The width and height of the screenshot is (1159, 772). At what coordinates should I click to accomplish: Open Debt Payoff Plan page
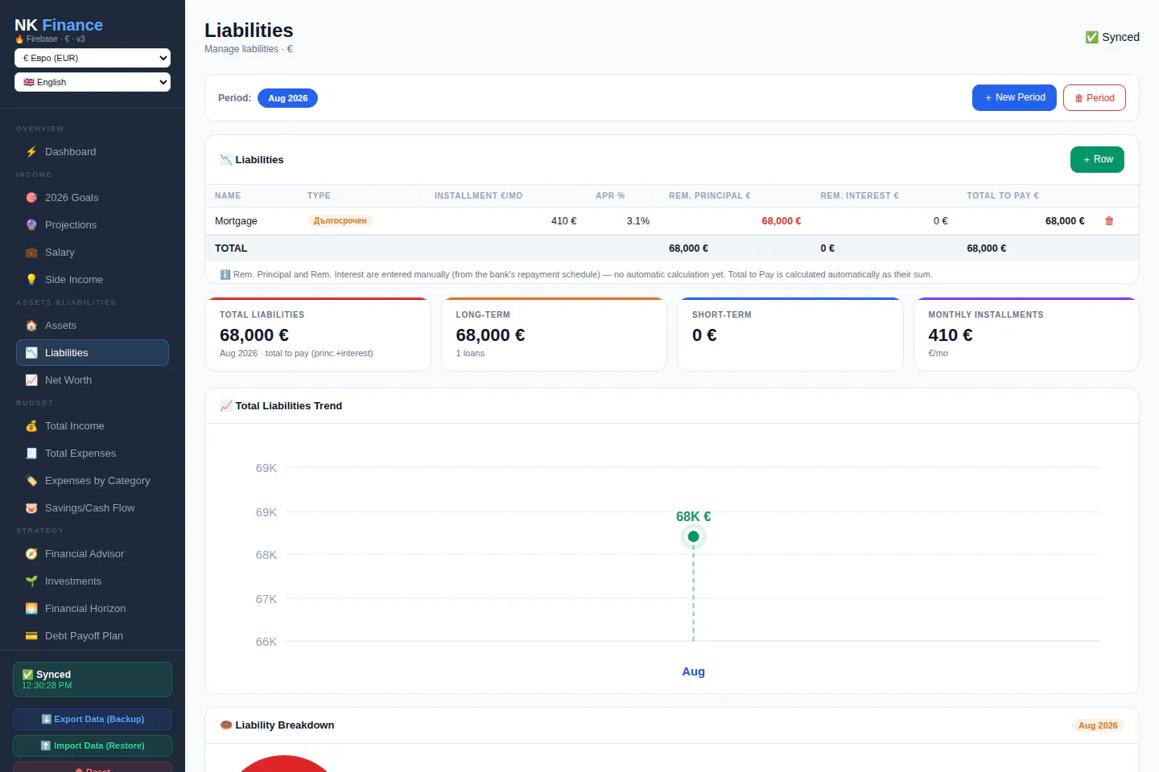point(93,636)
